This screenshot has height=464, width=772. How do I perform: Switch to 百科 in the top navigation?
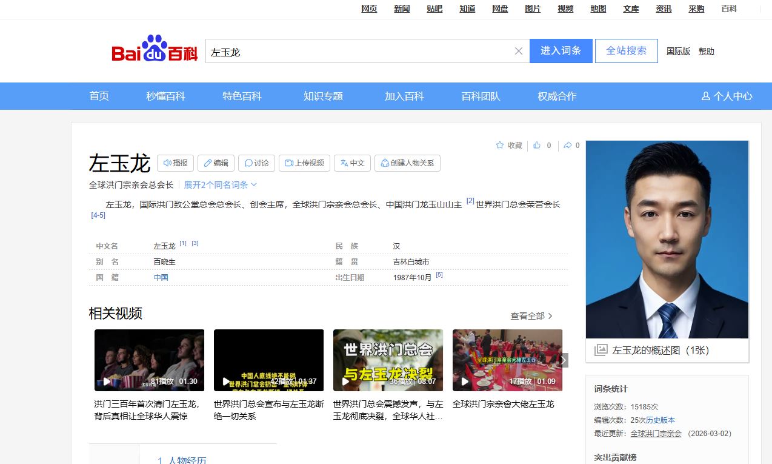tap(729, 8)
